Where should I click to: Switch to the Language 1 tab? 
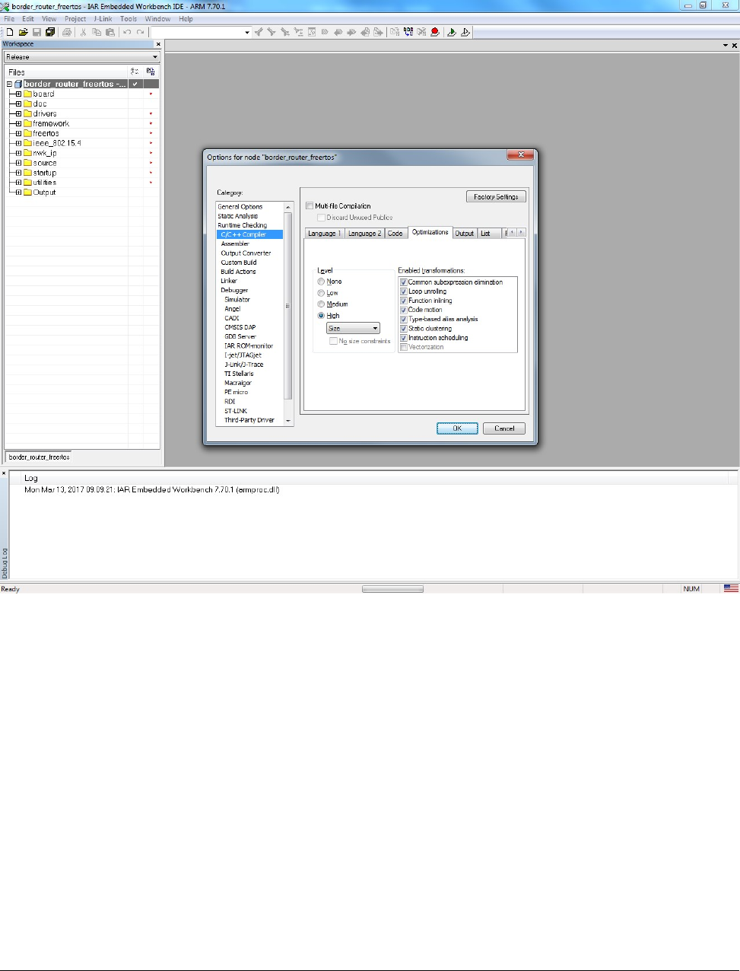point(325,234)
